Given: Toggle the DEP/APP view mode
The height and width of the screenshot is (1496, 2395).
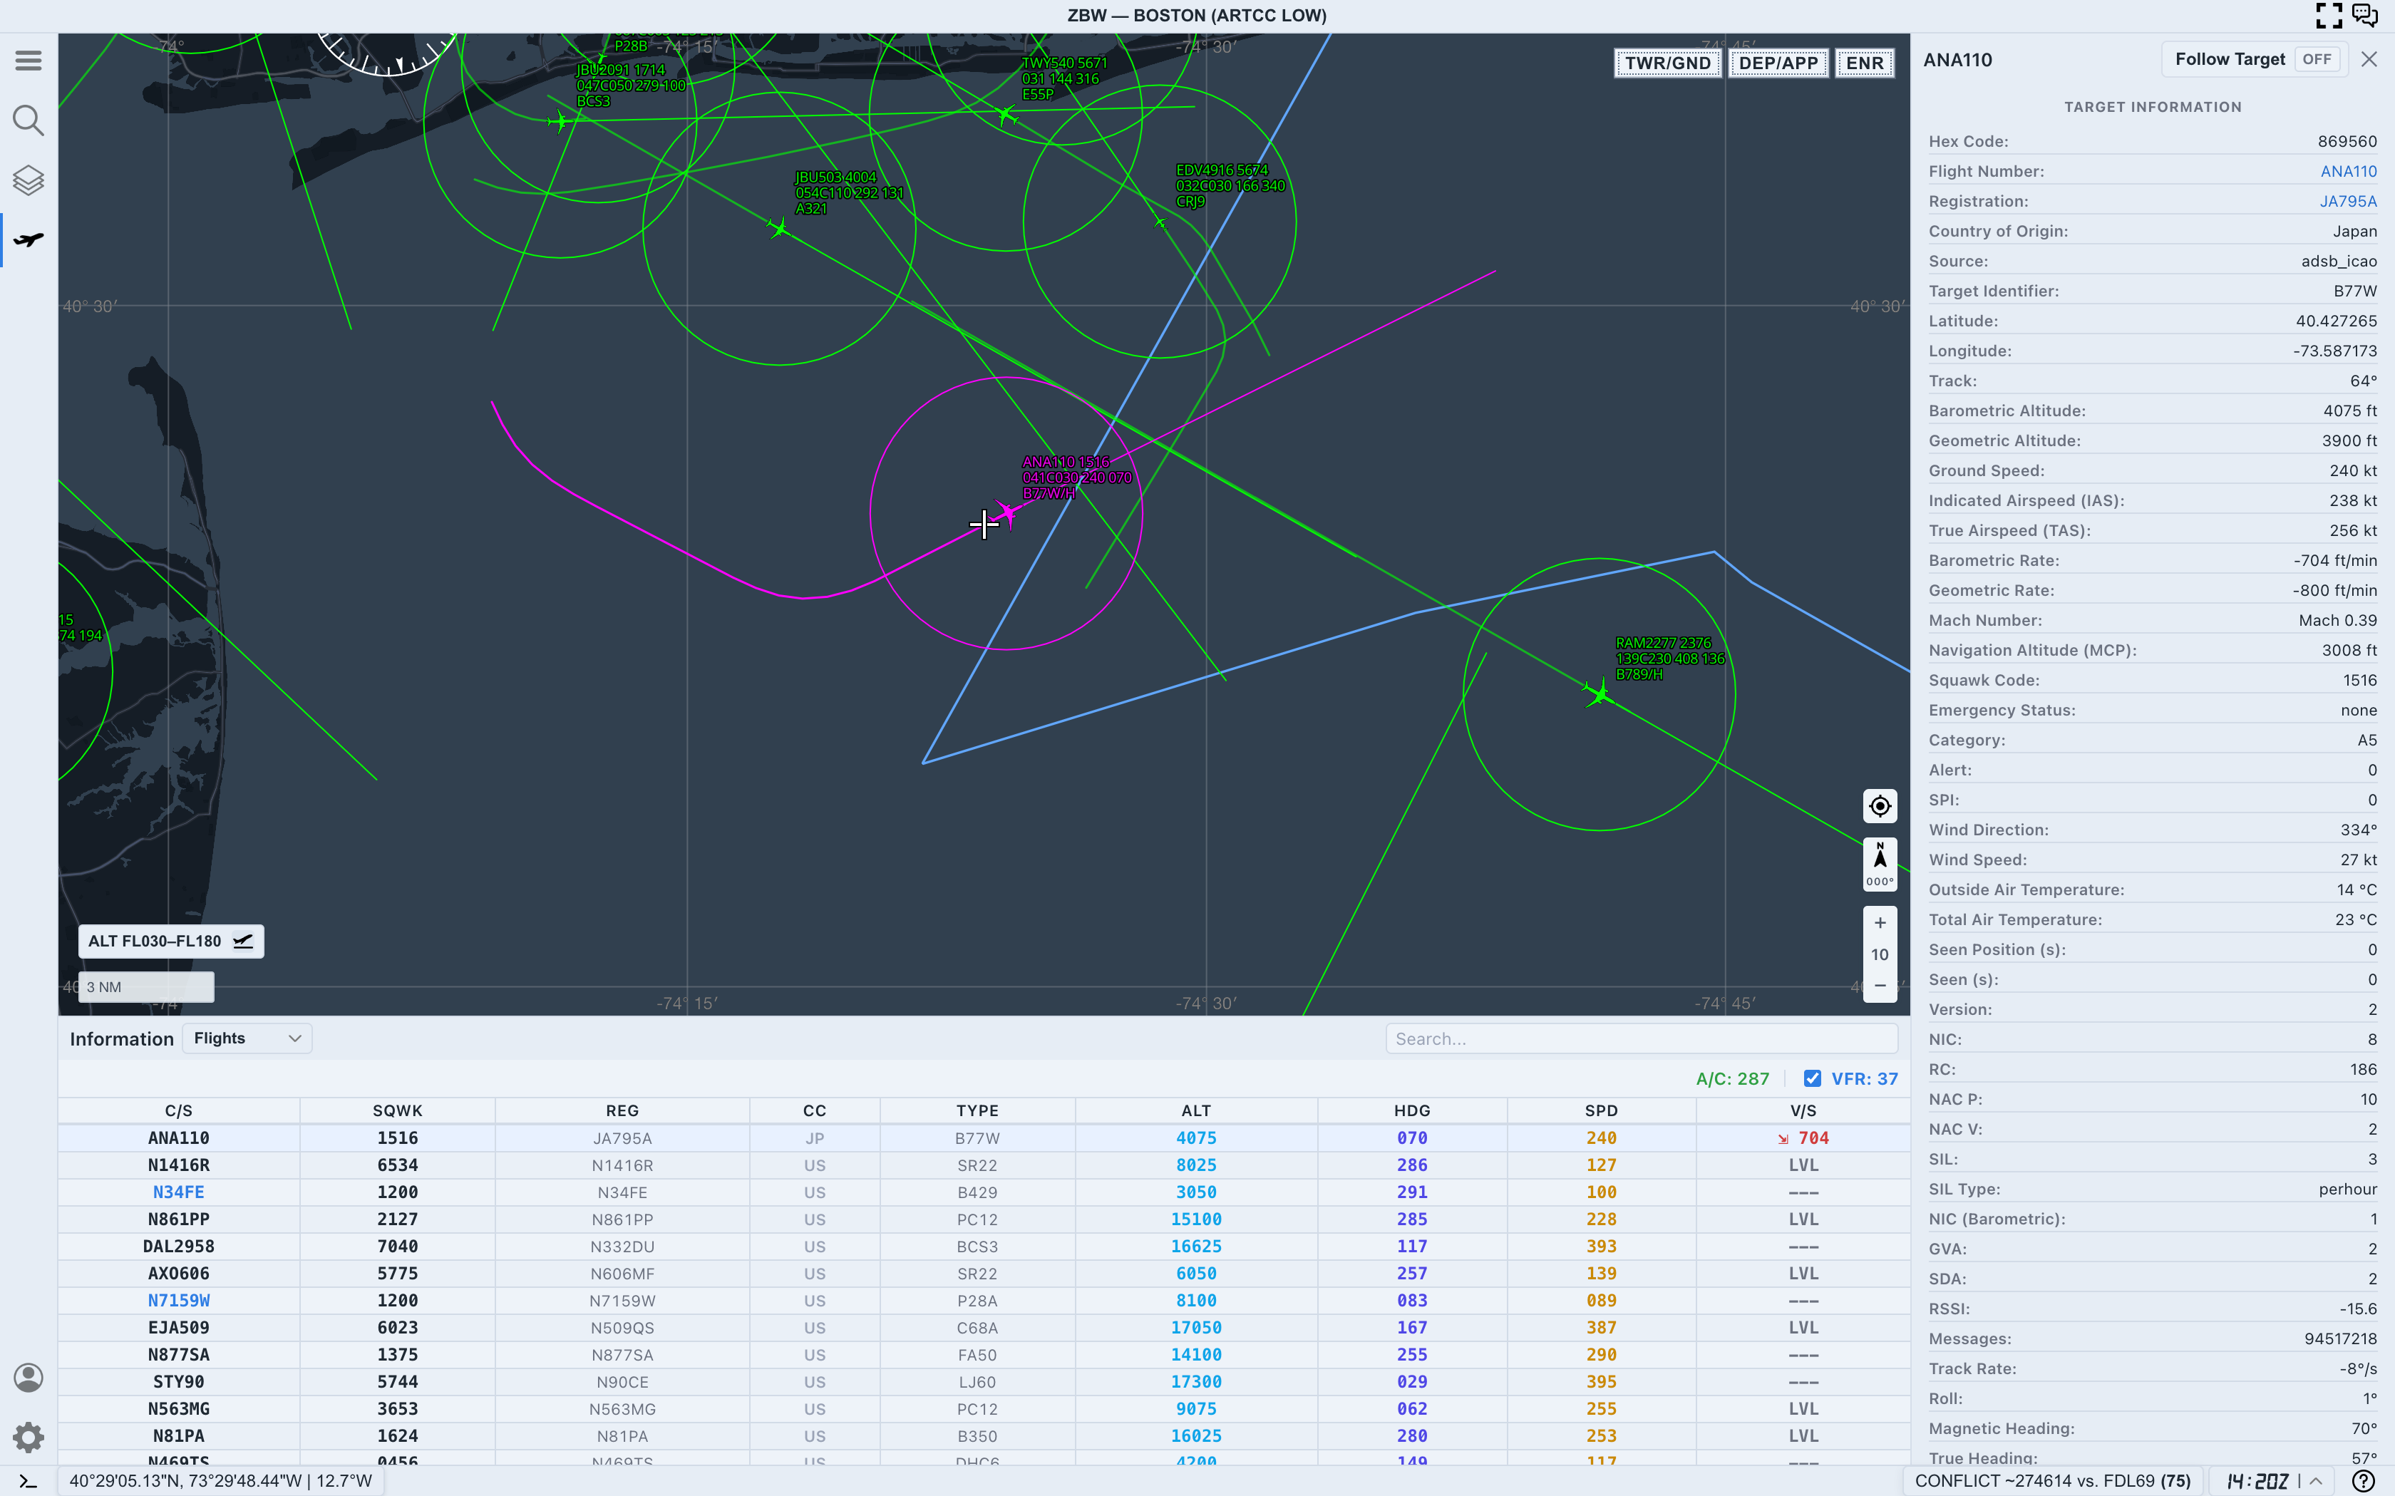Looking at the screenshot, I should [x=1778, y=63].
